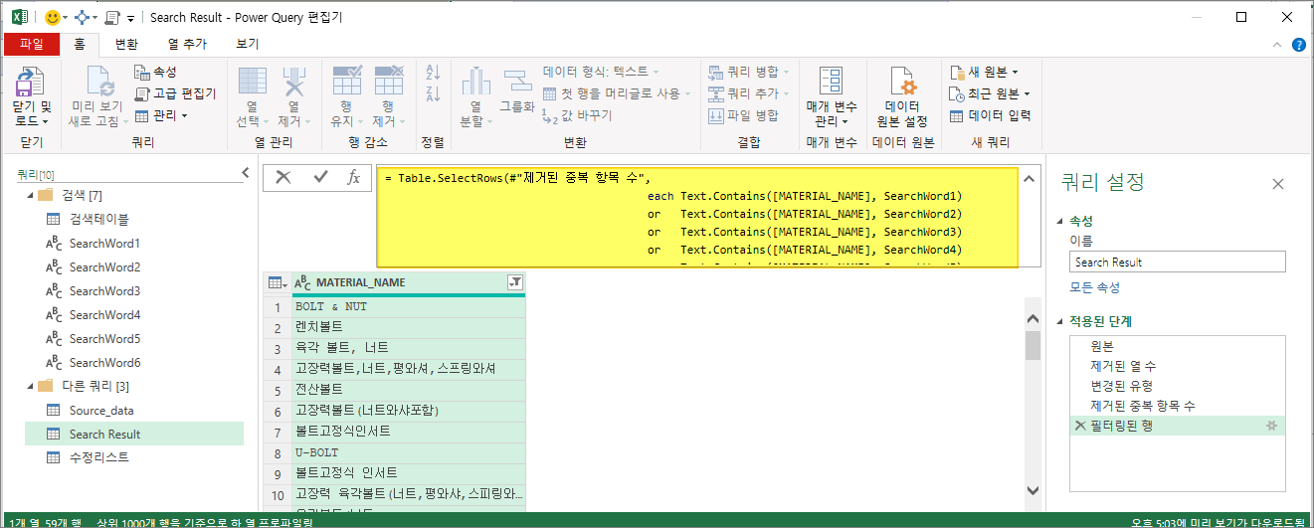Delete the 필터링된 행 step with X
Viewport: 1314px width, 528px height.
(x=1080, y=426)
